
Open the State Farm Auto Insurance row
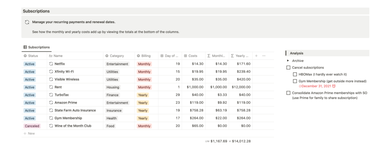[75, 110]
